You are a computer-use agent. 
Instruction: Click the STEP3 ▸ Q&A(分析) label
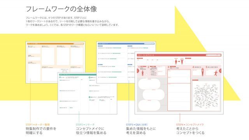click(137, 124)
